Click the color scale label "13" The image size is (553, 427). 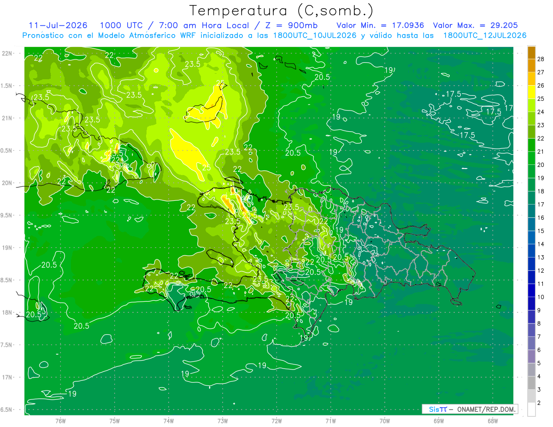541,257
